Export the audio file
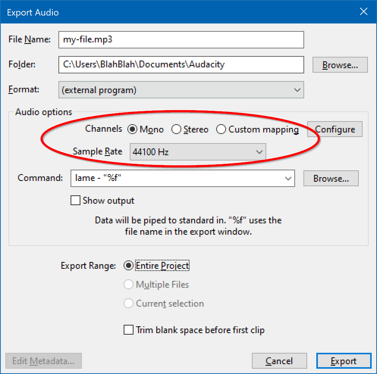The height and width of the screenshot is (374, 377). pyautogui.click(x=343, y=361)
